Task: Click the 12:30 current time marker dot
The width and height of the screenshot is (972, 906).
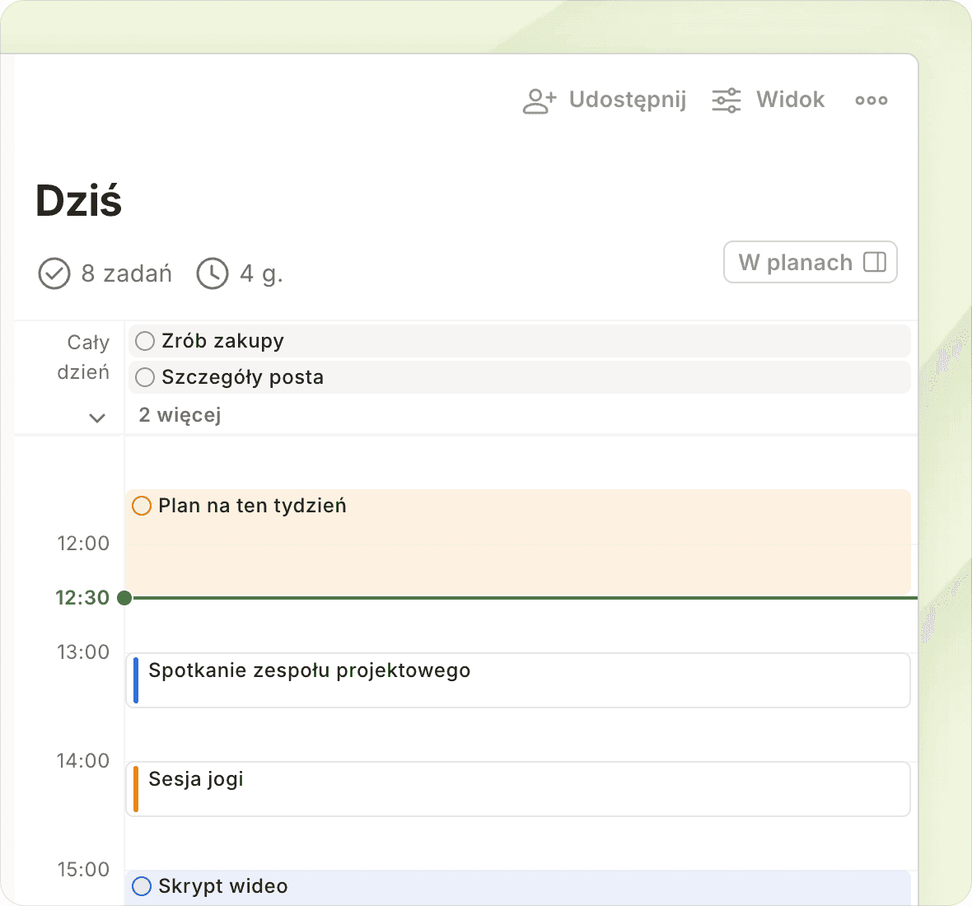Action: pos(124,598)
